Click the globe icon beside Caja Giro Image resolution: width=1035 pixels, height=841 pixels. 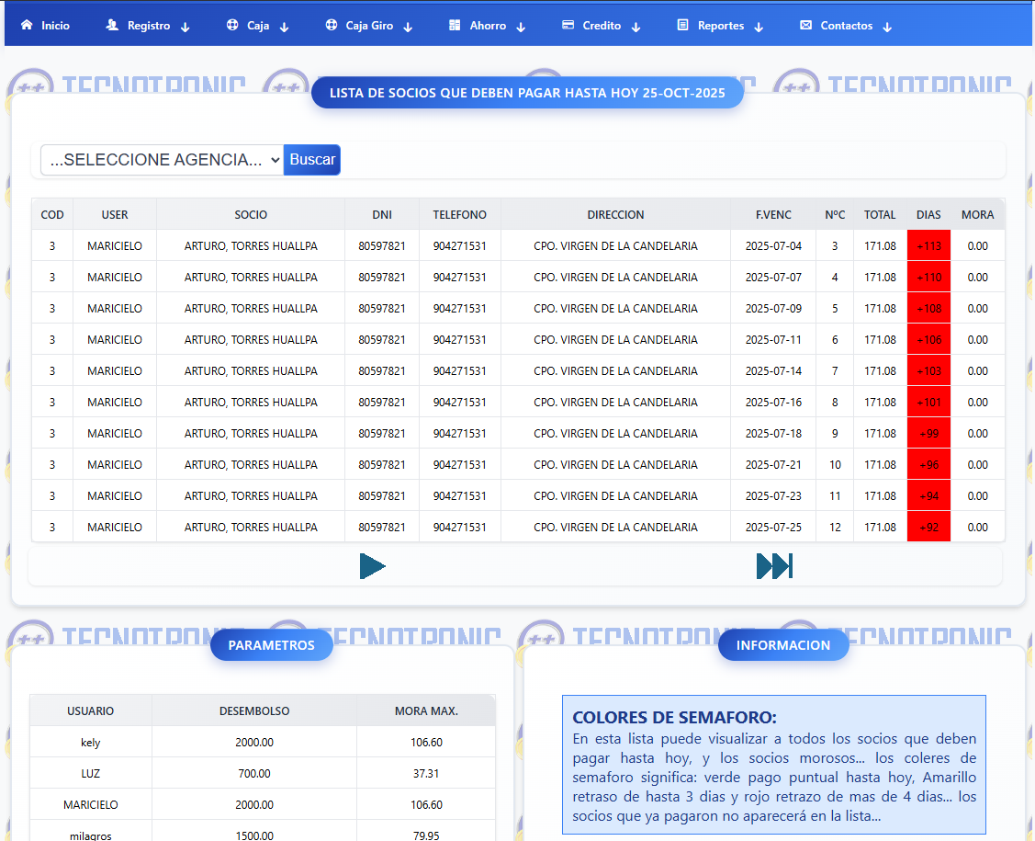(331, 26)
